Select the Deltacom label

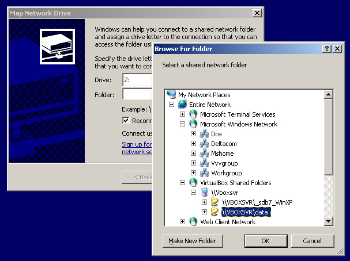tap(224, 144)
